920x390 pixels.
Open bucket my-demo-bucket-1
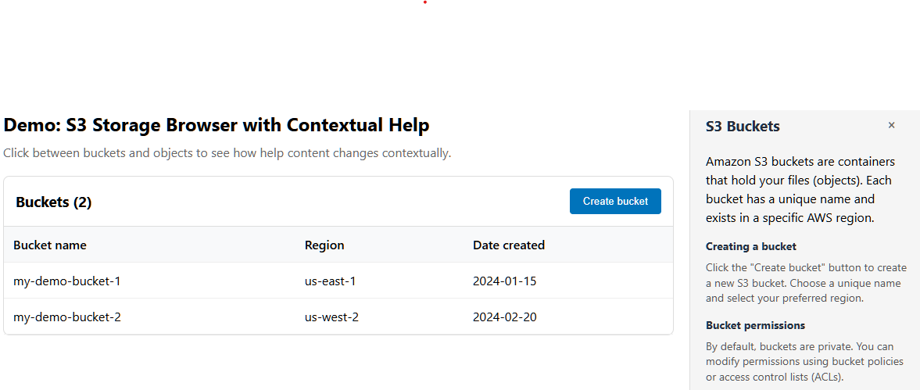click(x=67, y=281)
